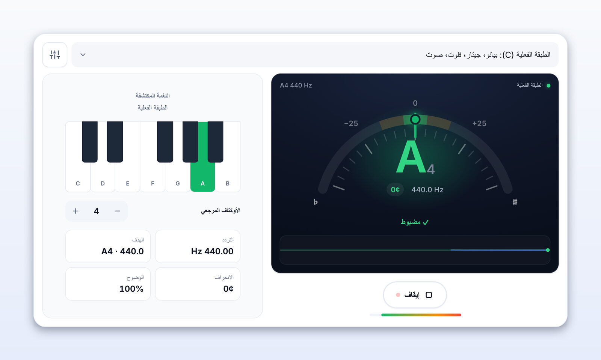Open the concert pitch (C) instrument selector
The width and height of the screenshot is (601, 360).
315,55
